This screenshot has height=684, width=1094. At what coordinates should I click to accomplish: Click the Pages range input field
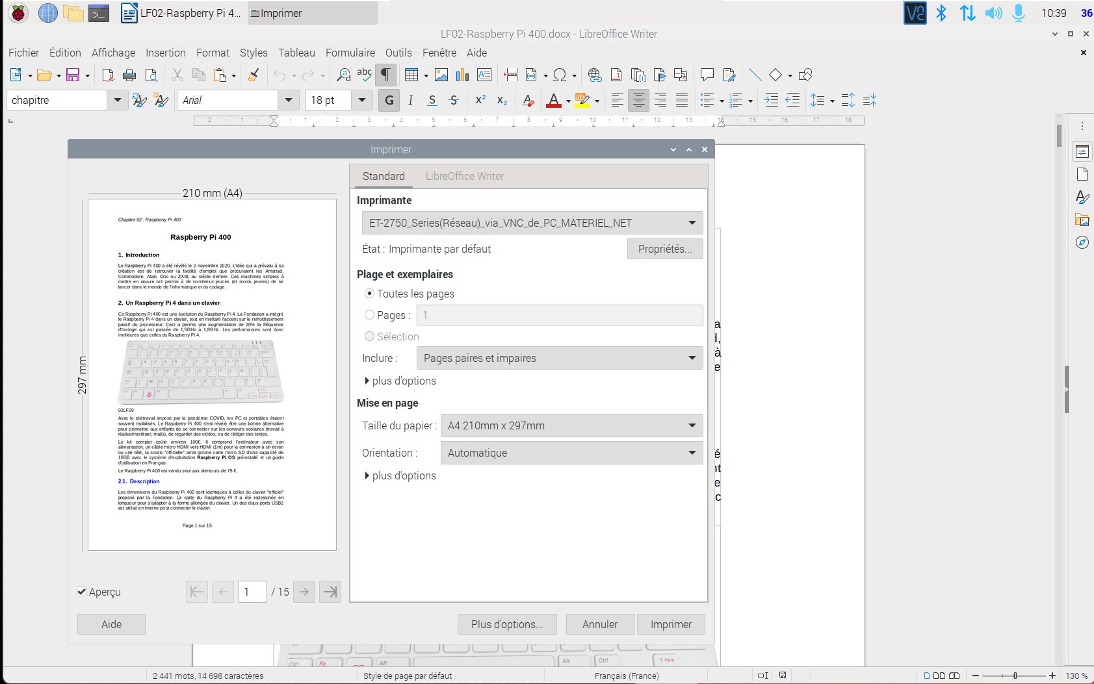560,315
